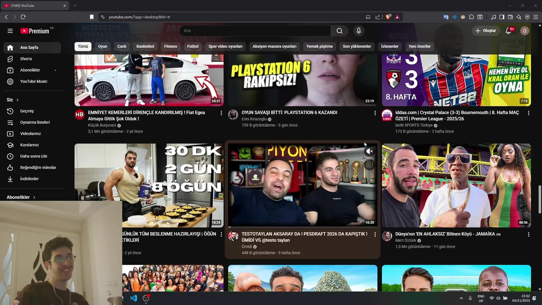The width and height of the screenshot is (542, 305).
Task: Click the Oluştur create button
Action: click(x=486, y=31)
